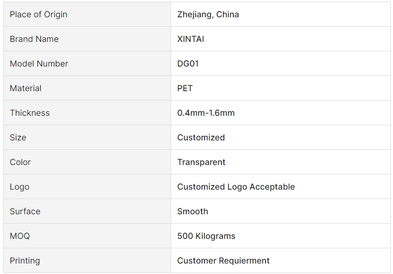This screenshot has width=393, height=274.
Task: Click the 'Customer Requierment' printing value
Action: click(223, 261)
